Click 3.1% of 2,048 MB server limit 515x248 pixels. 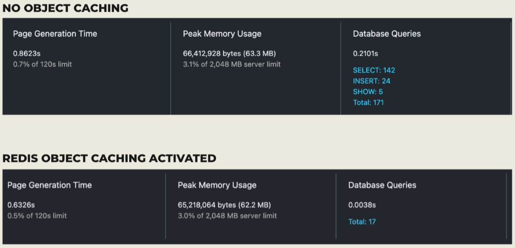pos(232,64)
